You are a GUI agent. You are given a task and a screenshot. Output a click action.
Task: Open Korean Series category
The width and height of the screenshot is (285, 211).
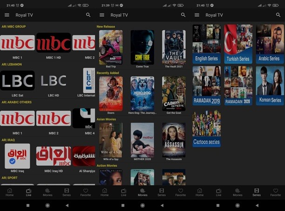point(270,86)
